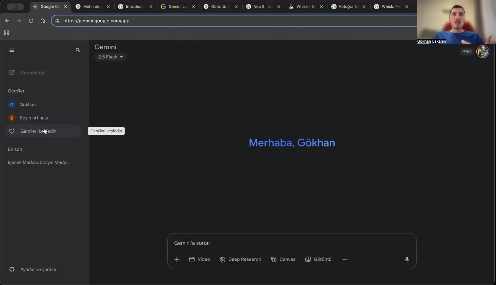Select the Görüntü image tool chip

pyautogui.click(x=318, y=259)
